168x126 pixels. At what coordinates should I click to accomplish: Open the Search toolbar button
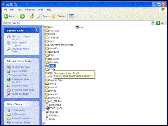click(x=44, y=16)
